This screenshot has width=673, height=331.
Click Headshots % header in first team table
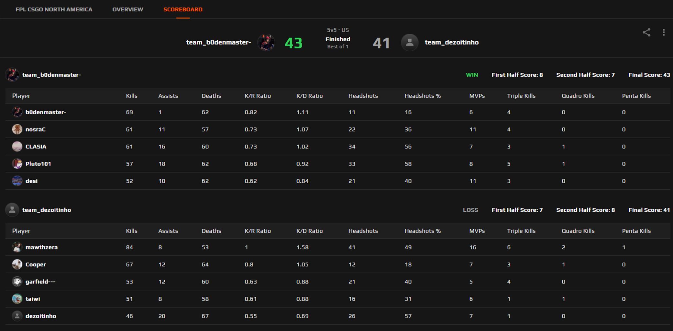tap(423, 96)
